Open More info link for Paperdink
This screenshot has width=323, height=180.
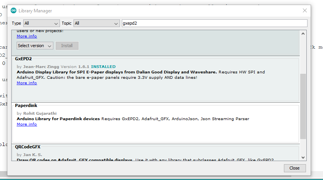27,124
